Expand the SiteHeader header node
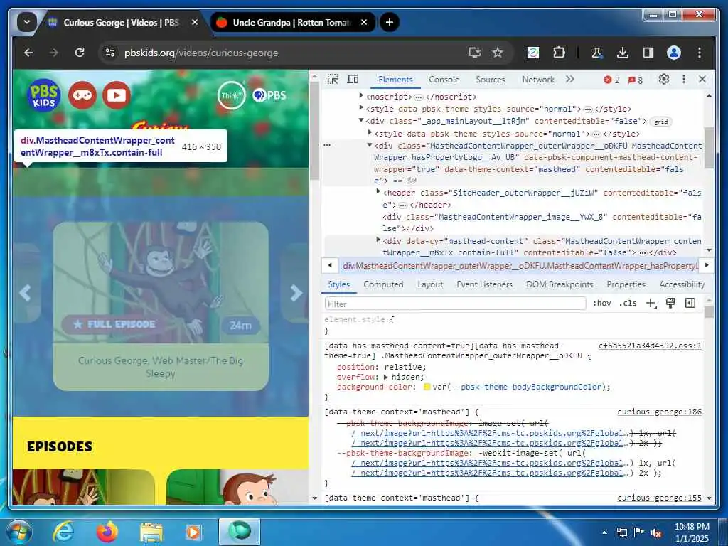Viewport: 728px width, 546px height. pyautogui.click(x=378, y=191)
